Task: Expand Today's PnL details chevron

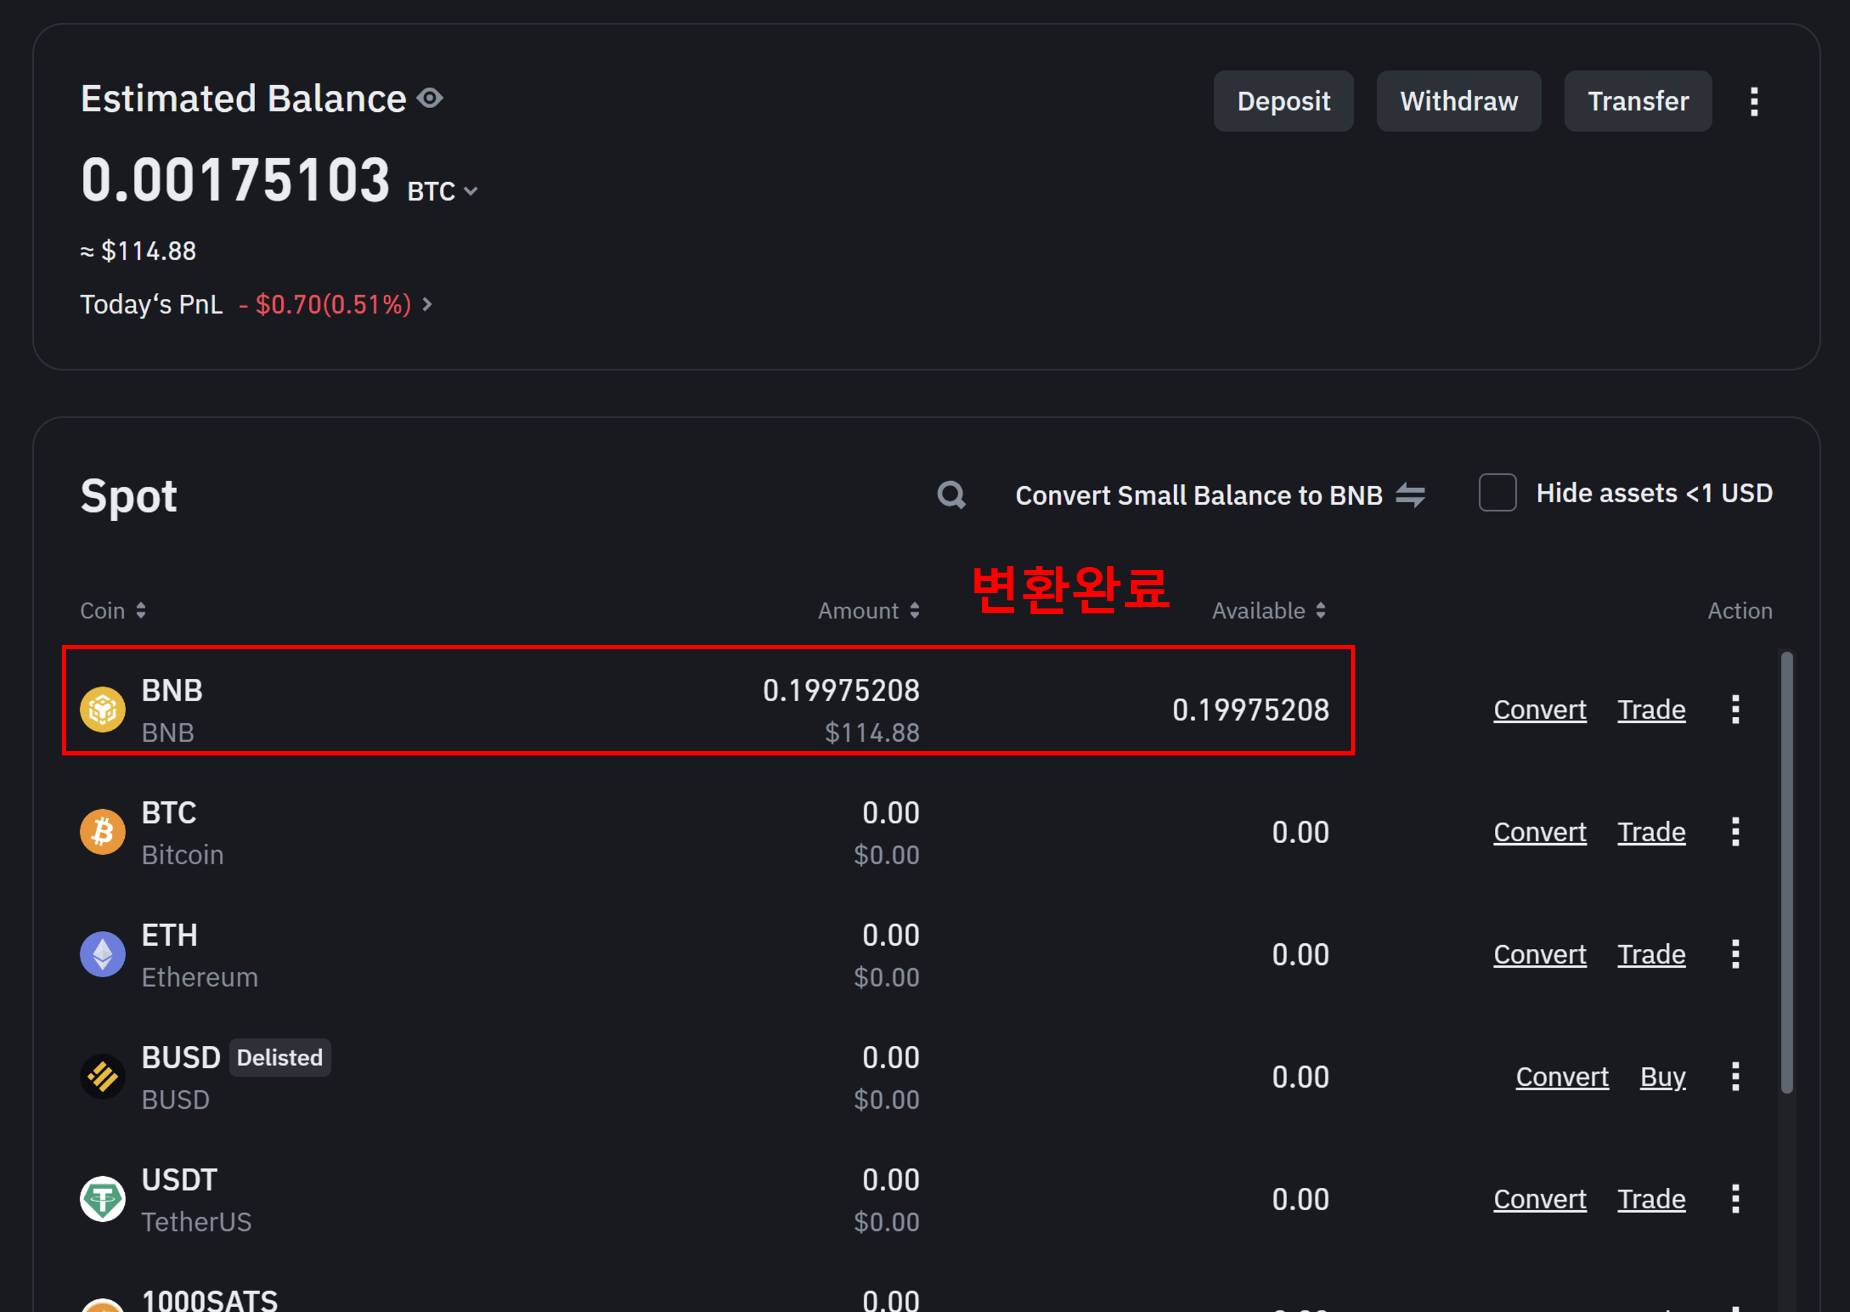Action: pyautogui.click(x=427, y=305)
